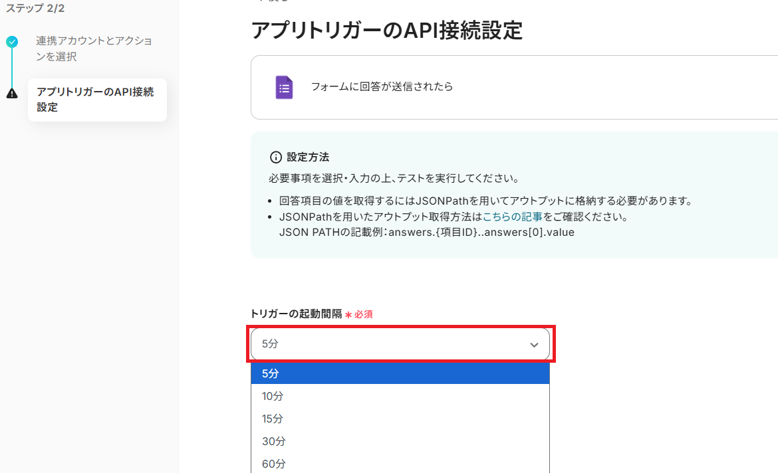Click the teal completed-step checkmark icon
Viewport: 778px width, 473px height.
[x=12, y=42]
